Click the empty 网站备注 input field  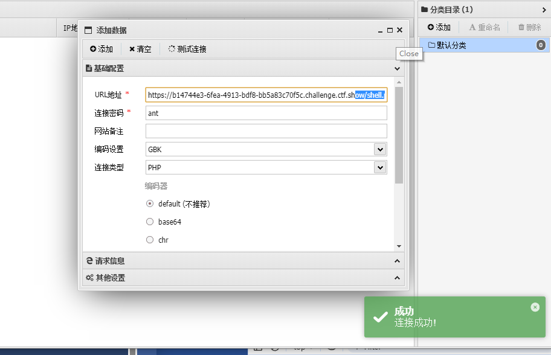tap(266, 131)
